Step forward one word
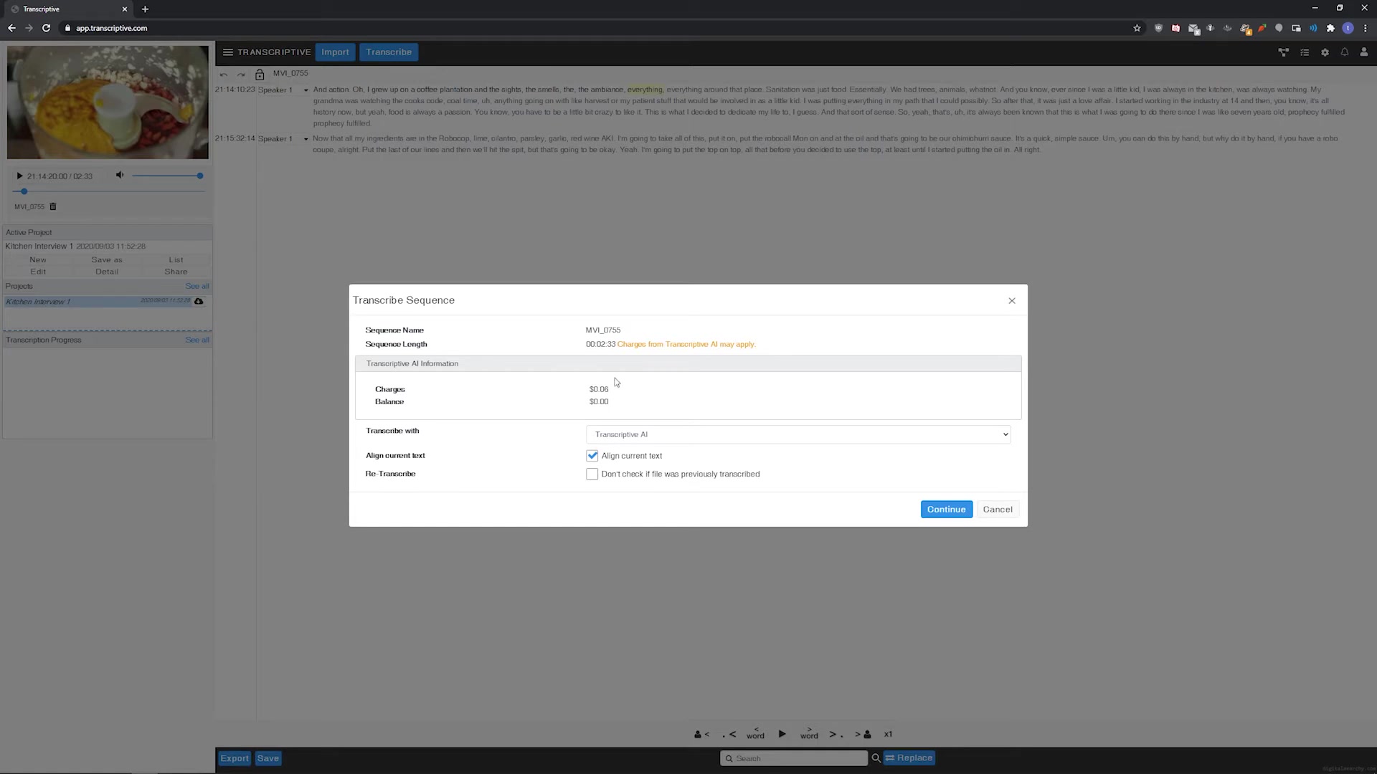1377x774 pixels. pos(809,734)
